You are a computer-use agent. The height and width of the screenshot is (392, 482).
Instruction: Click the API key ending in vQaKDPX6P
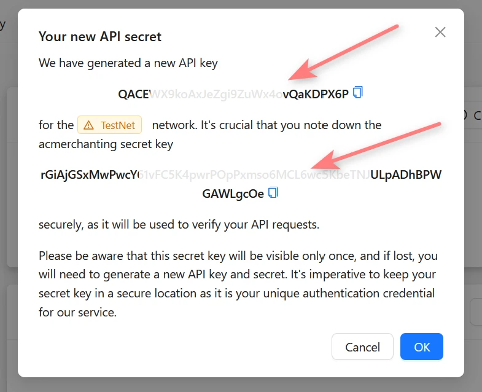click(x=316, y=94)
